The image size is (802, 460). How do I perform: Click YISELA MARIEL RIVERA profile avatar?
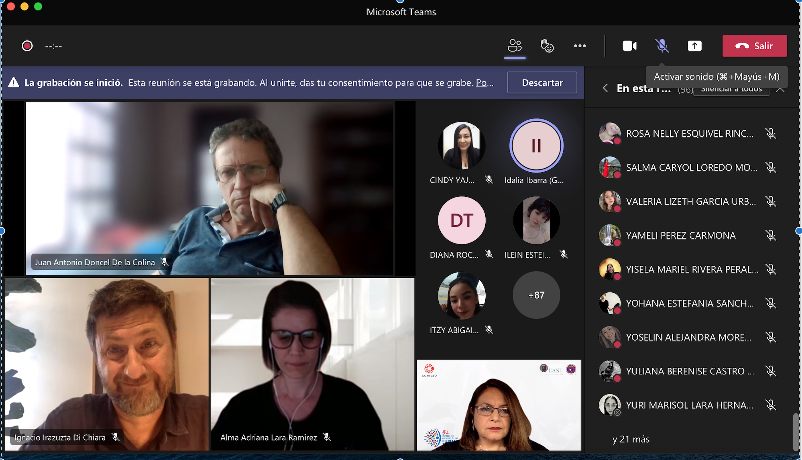coord(610,269)
